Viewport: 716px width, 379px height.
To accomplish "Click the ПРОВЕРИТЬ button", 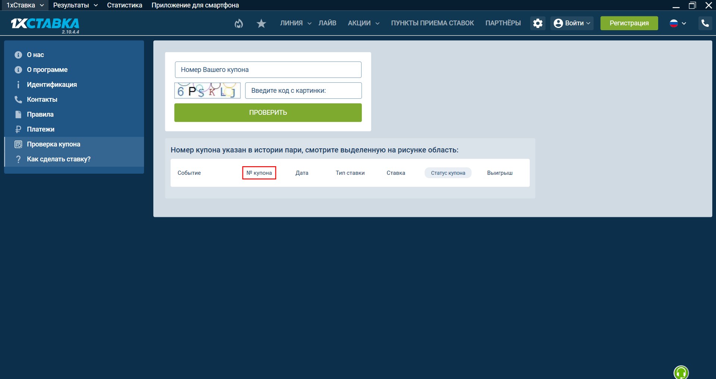I will (x=268, y=113).
